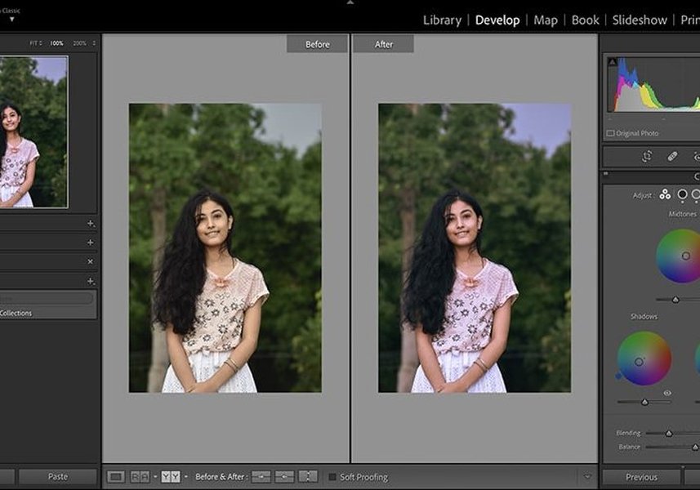Go to the Book module
This screenshot has width=700, height=490.
586,20
